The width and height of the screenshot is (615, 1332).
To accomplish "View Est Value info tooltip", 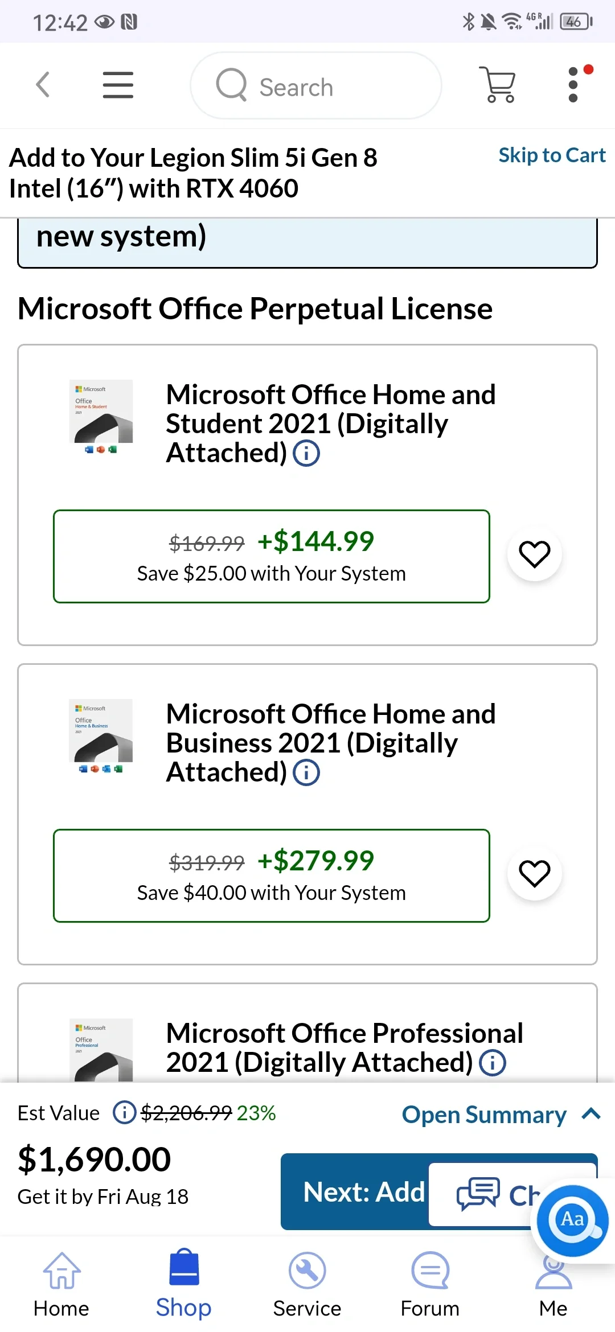I will click(124, 1112).
